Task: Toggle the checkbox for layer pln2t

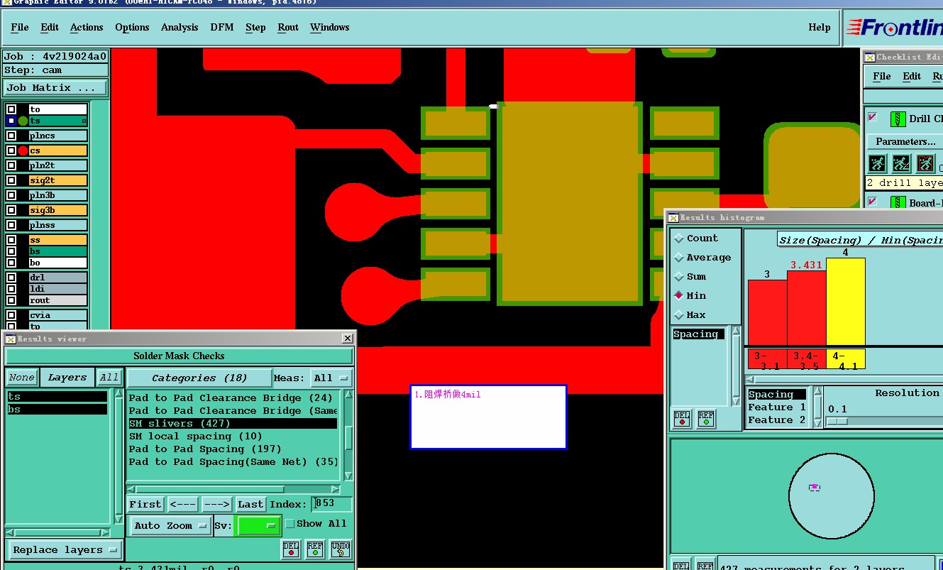Action: pos(11,165)
